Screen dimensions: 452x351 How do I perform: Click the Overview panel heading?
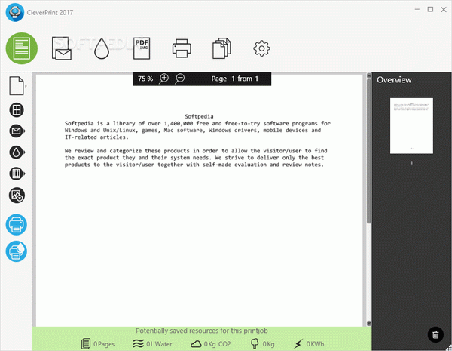pos(394,80)
